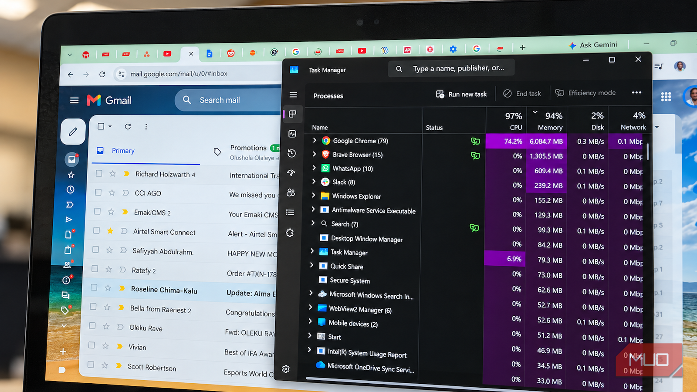Open Chrome's tab search dropdown arrow
This screenshot has width=697, height=392.
(x=70, y=55)
